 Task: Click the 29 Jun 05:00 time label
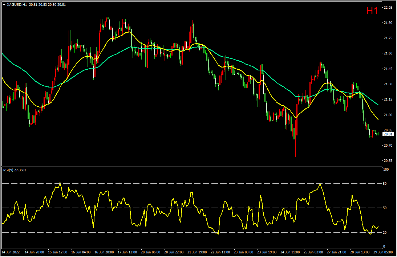click(x=383, y=252)
